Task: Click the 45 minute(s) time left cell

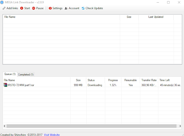Action: tap(170, 85)
